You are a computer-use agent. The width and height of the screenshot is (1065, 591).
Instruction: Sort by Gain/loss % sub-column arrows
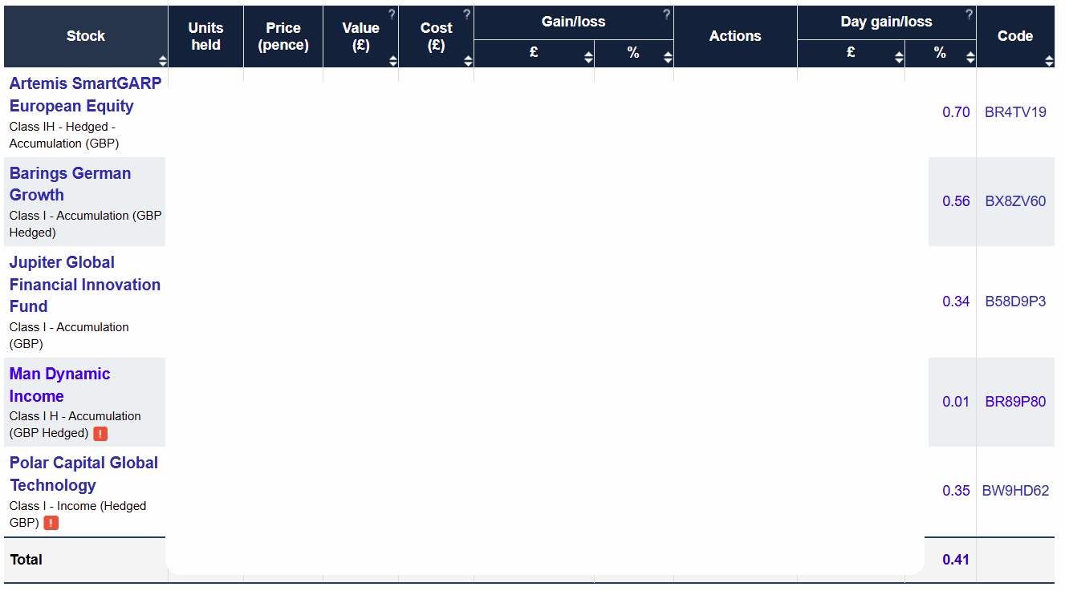pyautogui.click(x=668, y=58)
